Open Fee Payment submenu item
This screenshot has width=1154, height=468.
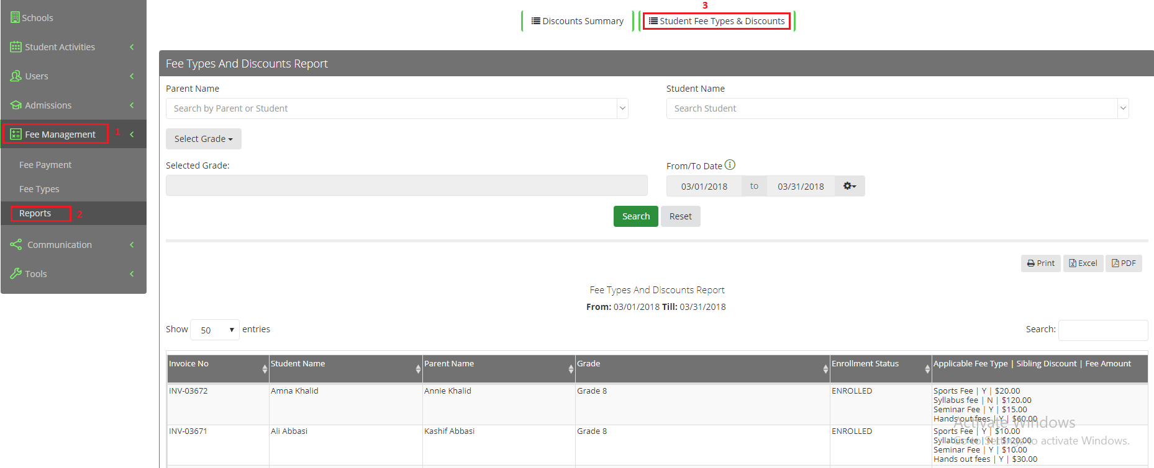point(45,164)
